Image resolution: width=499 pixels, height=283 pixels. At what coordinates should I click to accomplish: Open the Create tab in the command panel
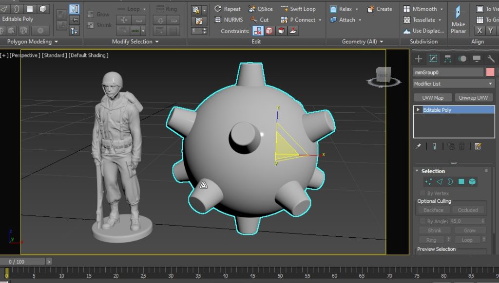coord(418,58)
